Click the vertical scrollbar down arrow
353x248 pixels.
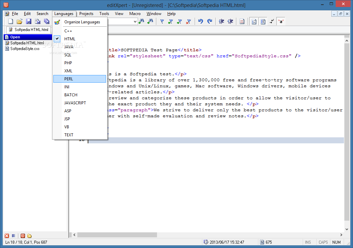point(347,229)
